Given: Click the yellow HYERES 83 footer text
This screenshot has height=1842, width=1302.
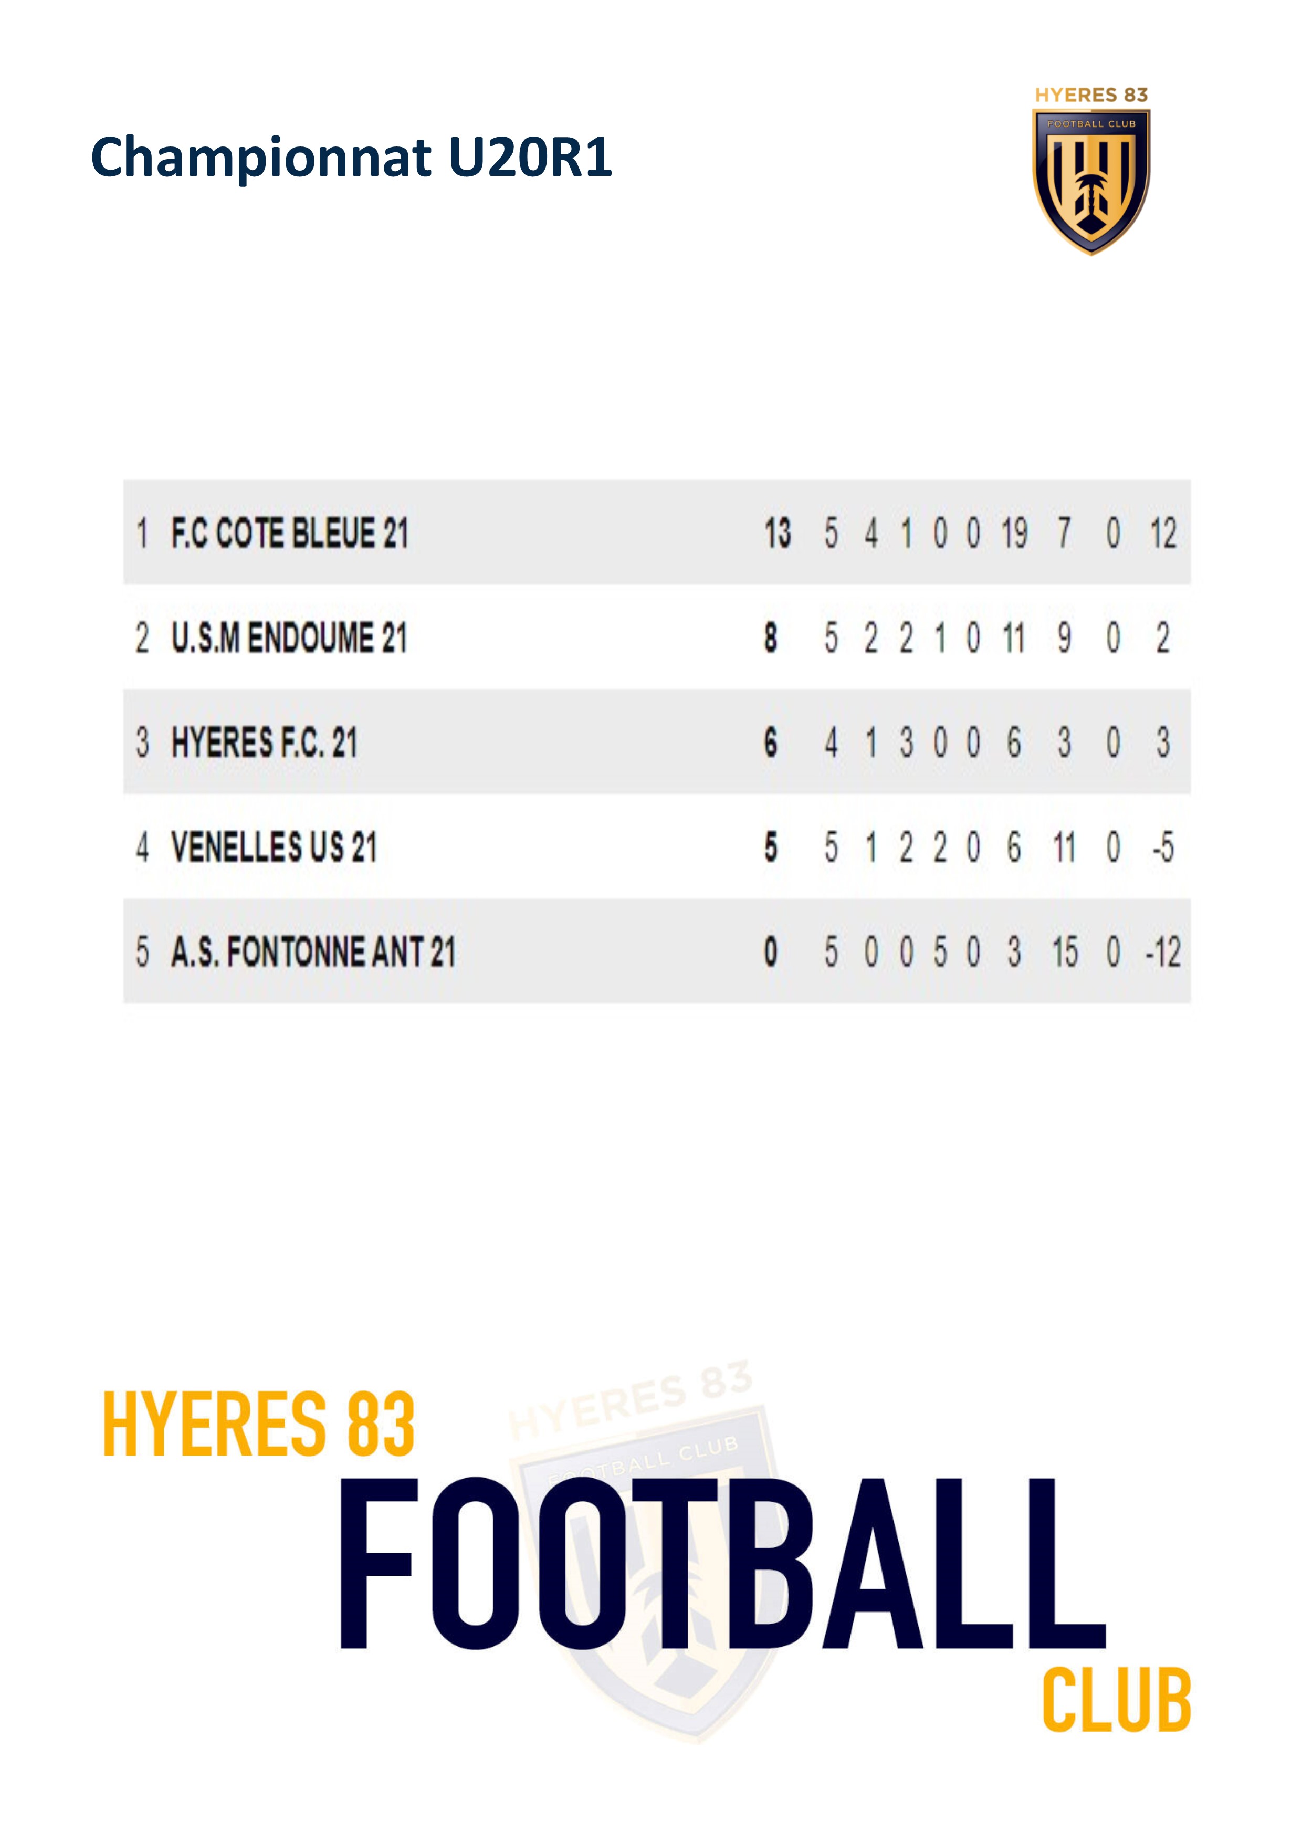Looking at the screenshot, I should coord(258,1424).
